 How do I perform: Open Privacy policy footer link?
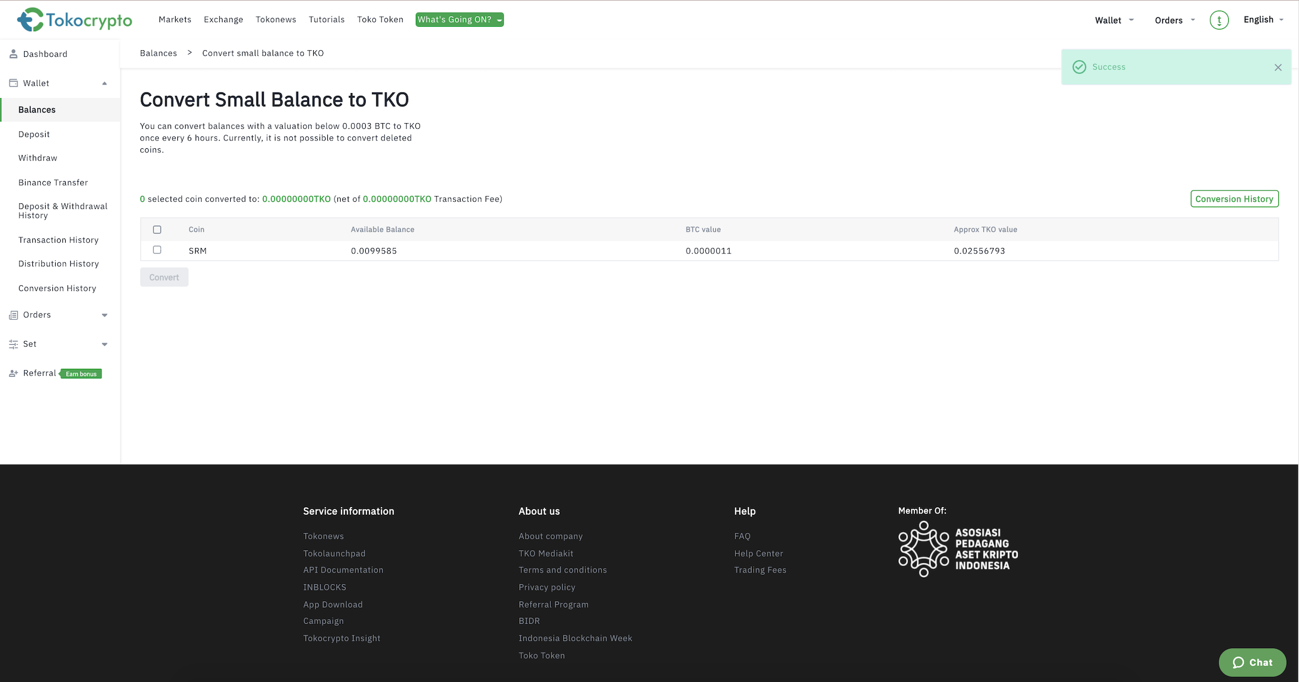coord(547,587)
